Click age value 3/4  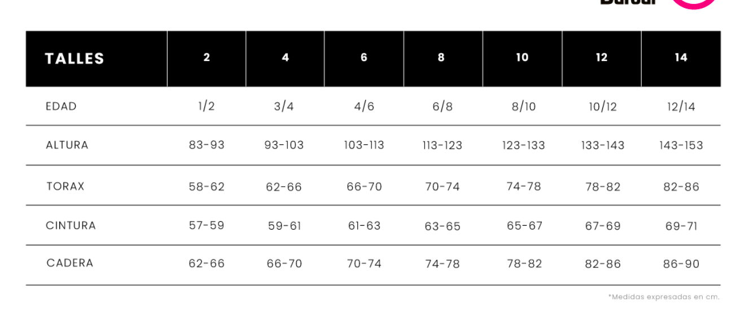coord(284,107)
